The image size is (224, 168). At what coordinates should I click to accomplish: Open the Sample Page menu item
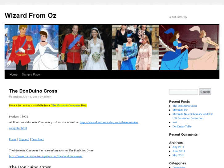(31, 75)
